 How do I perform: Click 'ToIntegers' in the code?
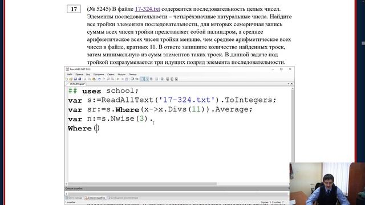pos(249,100)
